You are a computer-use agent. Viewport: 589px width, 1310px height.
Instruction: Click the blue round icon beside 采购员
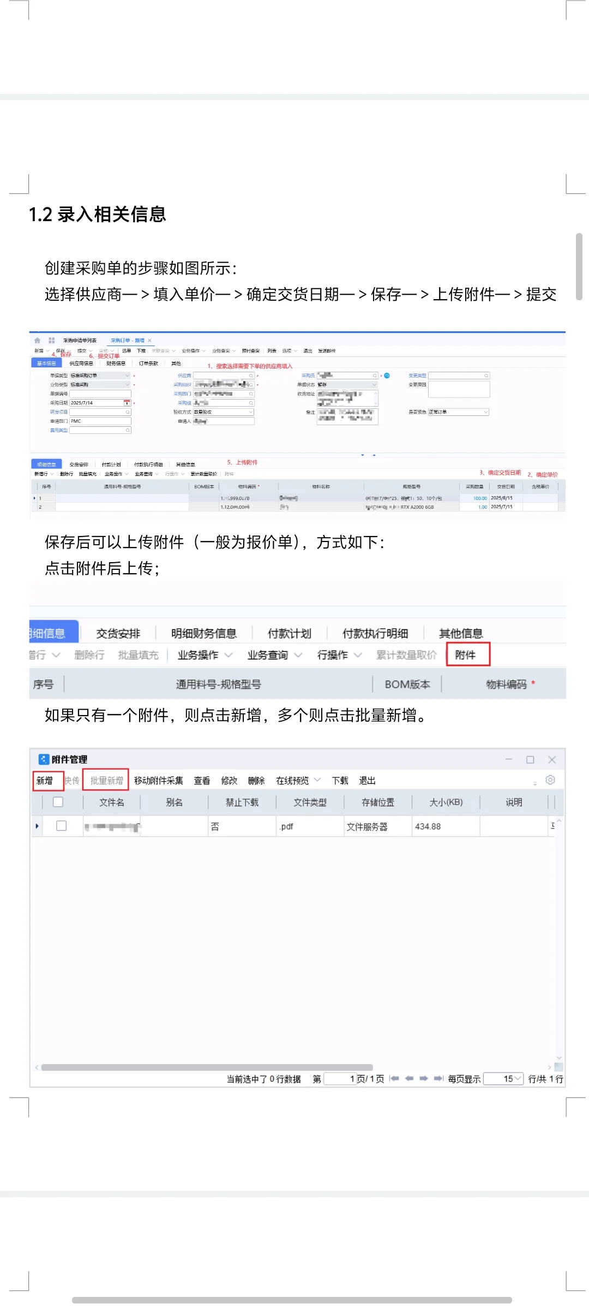click(x=387, y=376)
